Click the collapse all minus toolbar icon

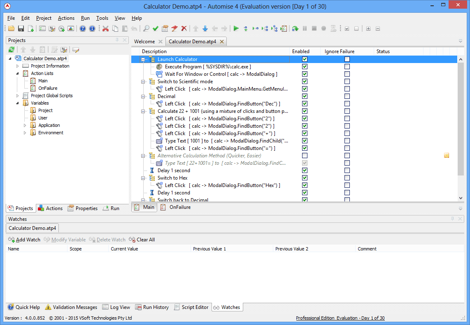click(378, 28)
